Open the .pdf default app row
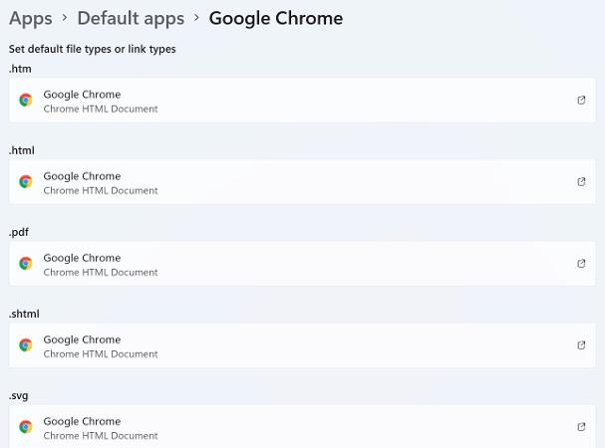 click(x=302, y=264)
